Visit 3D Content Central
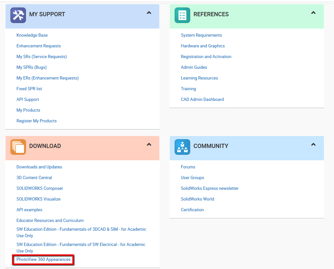334x269 pixels. tap(34, 177)
